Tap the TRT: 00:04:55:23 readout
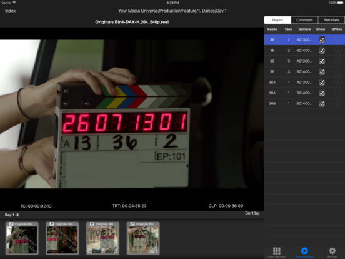 pos(129,206)
